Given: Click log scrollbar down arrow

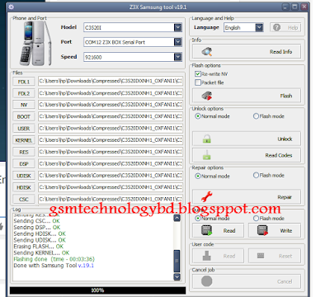Looking at the screenshot, I should point(177,276).
